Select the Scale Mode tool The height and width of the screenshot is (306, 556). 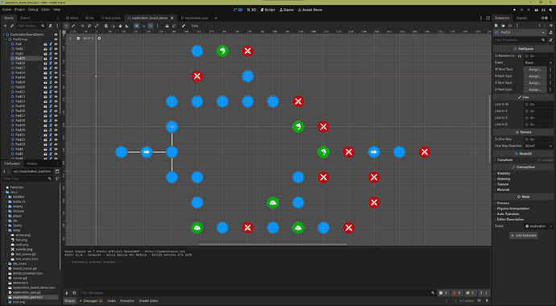97,26
